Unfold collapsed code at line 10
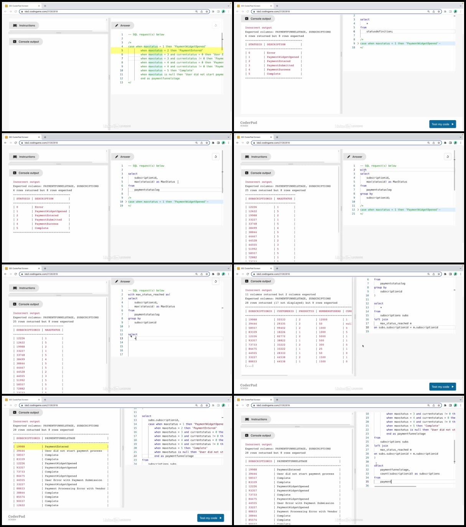The width and height of the screenshot is (466, 527). coord(126,202)
